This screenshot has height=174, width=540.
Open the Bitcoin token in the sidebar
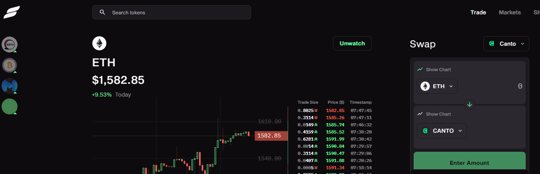pos(10,65)
